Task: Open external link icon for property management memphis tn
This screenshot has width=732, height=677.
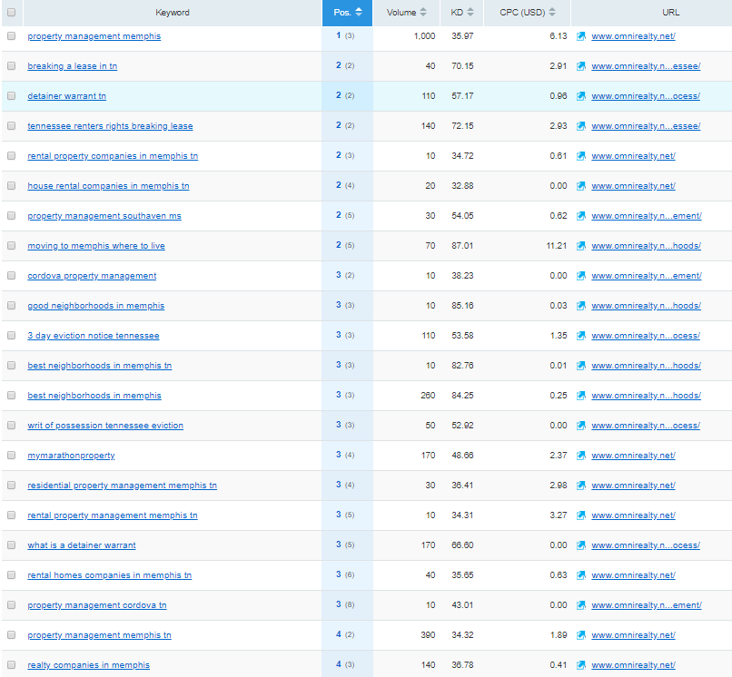Action: [580, 635]
